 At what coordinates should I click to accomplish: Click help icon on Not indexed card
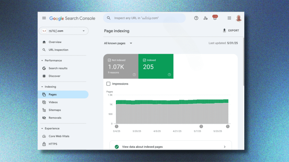(134, 75)
